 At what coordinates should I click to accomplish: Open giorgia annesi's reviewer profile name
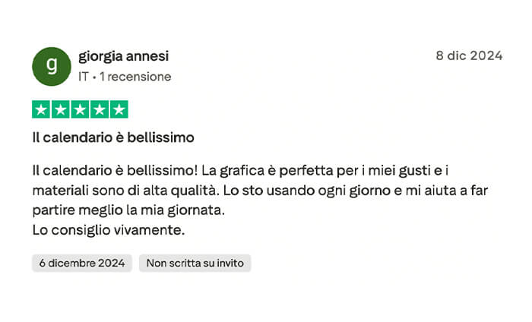pyautogui.click(x=123, y=56)
